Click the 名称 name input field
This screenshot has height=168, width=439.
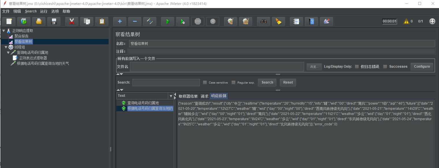[282, 44]
